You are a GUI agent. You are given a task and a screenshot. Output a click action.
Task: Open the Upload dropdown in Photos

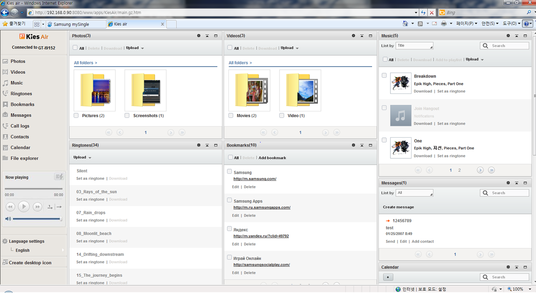pos(135,48)
